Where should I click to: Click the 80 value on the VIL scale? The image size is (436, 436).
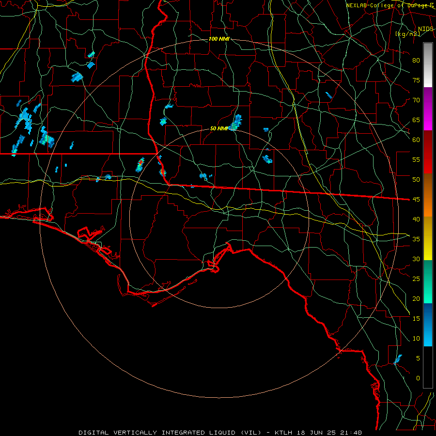tap(416, 61)
